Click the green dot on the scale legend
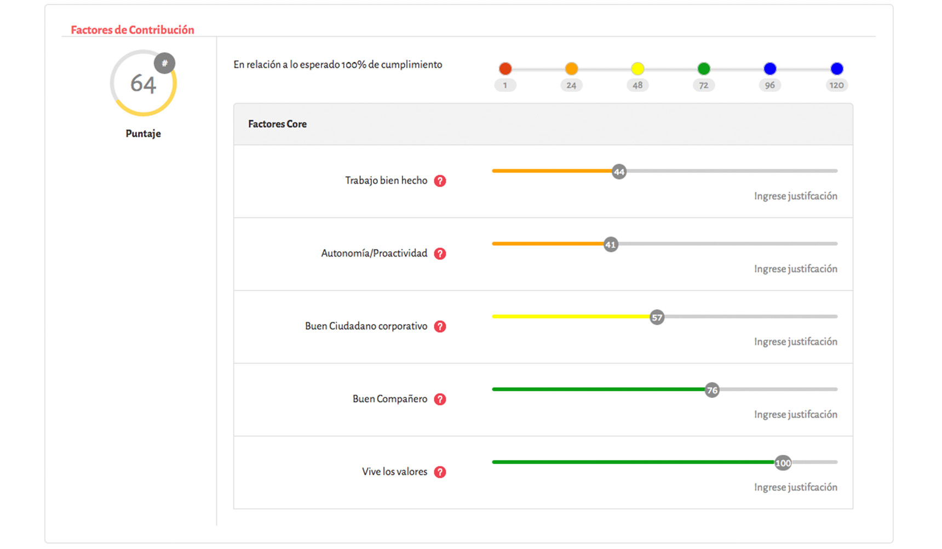 (704, 68)
